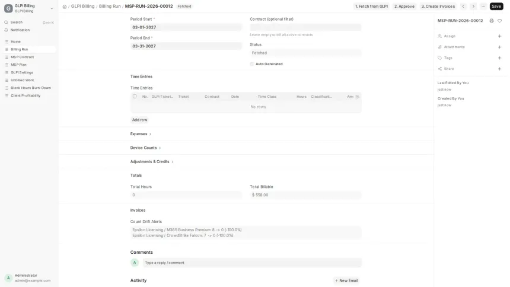510x287 pixels.
Task: Expand the Adjustments & Credits section
Action: [x=152, y=162]
